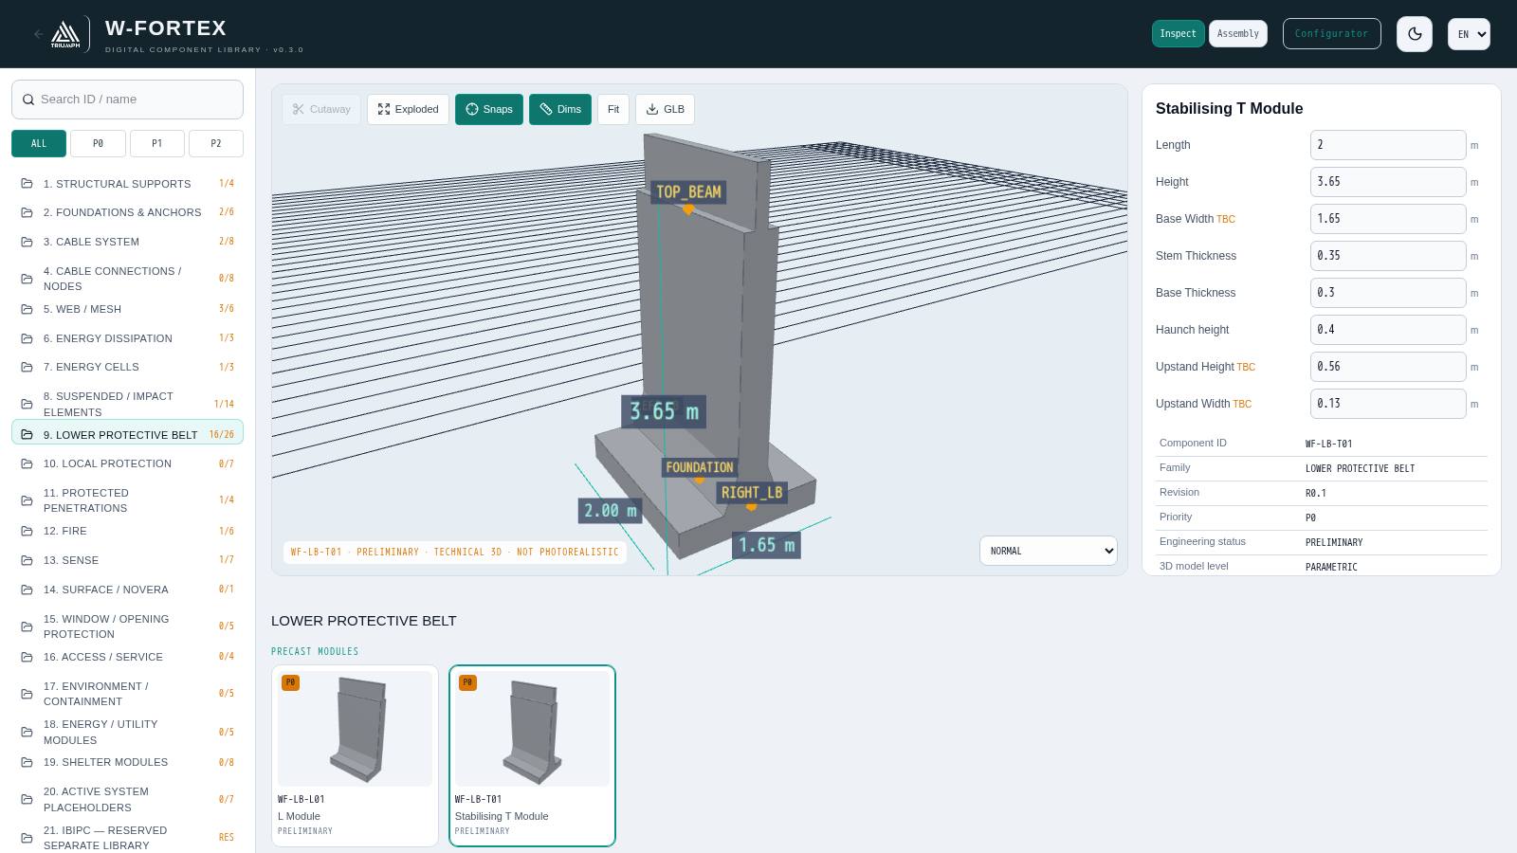Screen dimensions: 1517x853
Task: Select the L Module thumbnail card
Action: 355,755
